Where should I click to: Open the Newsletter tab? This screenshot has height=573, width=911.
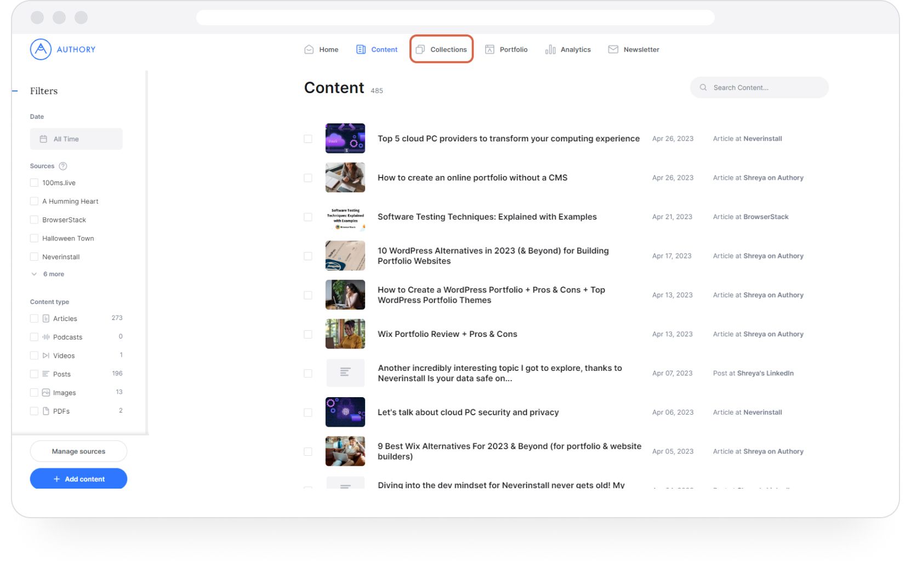pos(634,49)
